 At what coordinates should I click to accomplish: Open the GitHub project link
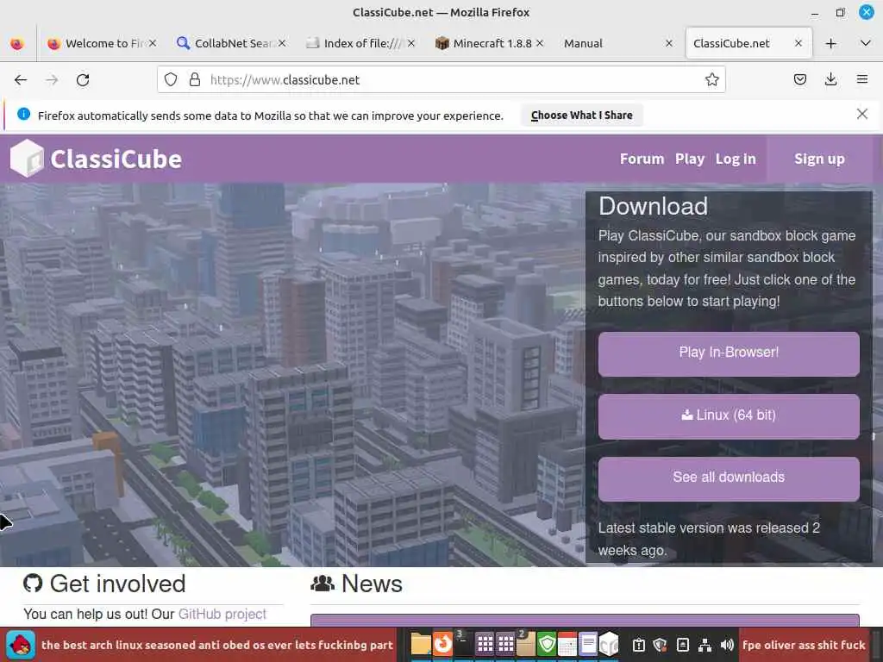point(222,614)
